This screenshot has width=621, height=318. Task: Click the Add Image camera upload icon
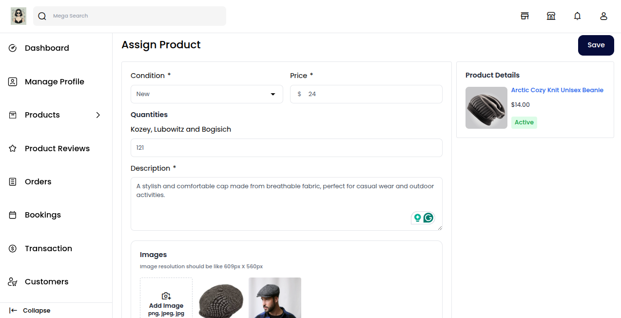pyautogui.click(x=166, y=296)
